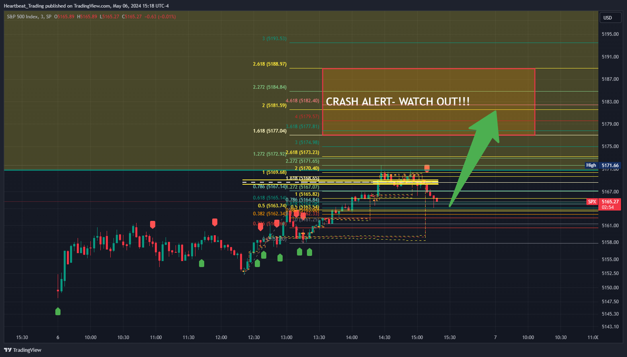627x357 pixels.
Task: Click the day 7 marker on time axis
Action: point(495,337)
